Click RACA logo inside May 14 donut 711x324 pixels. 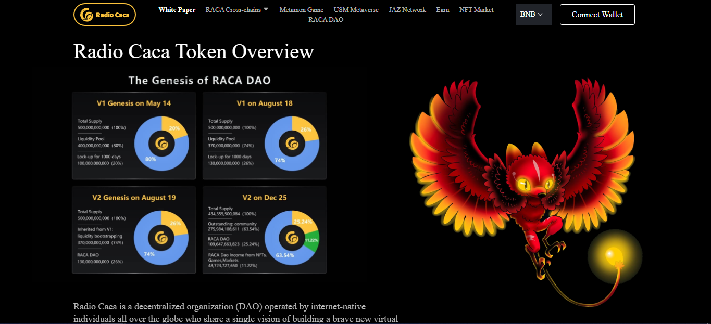tap(161, 144)
